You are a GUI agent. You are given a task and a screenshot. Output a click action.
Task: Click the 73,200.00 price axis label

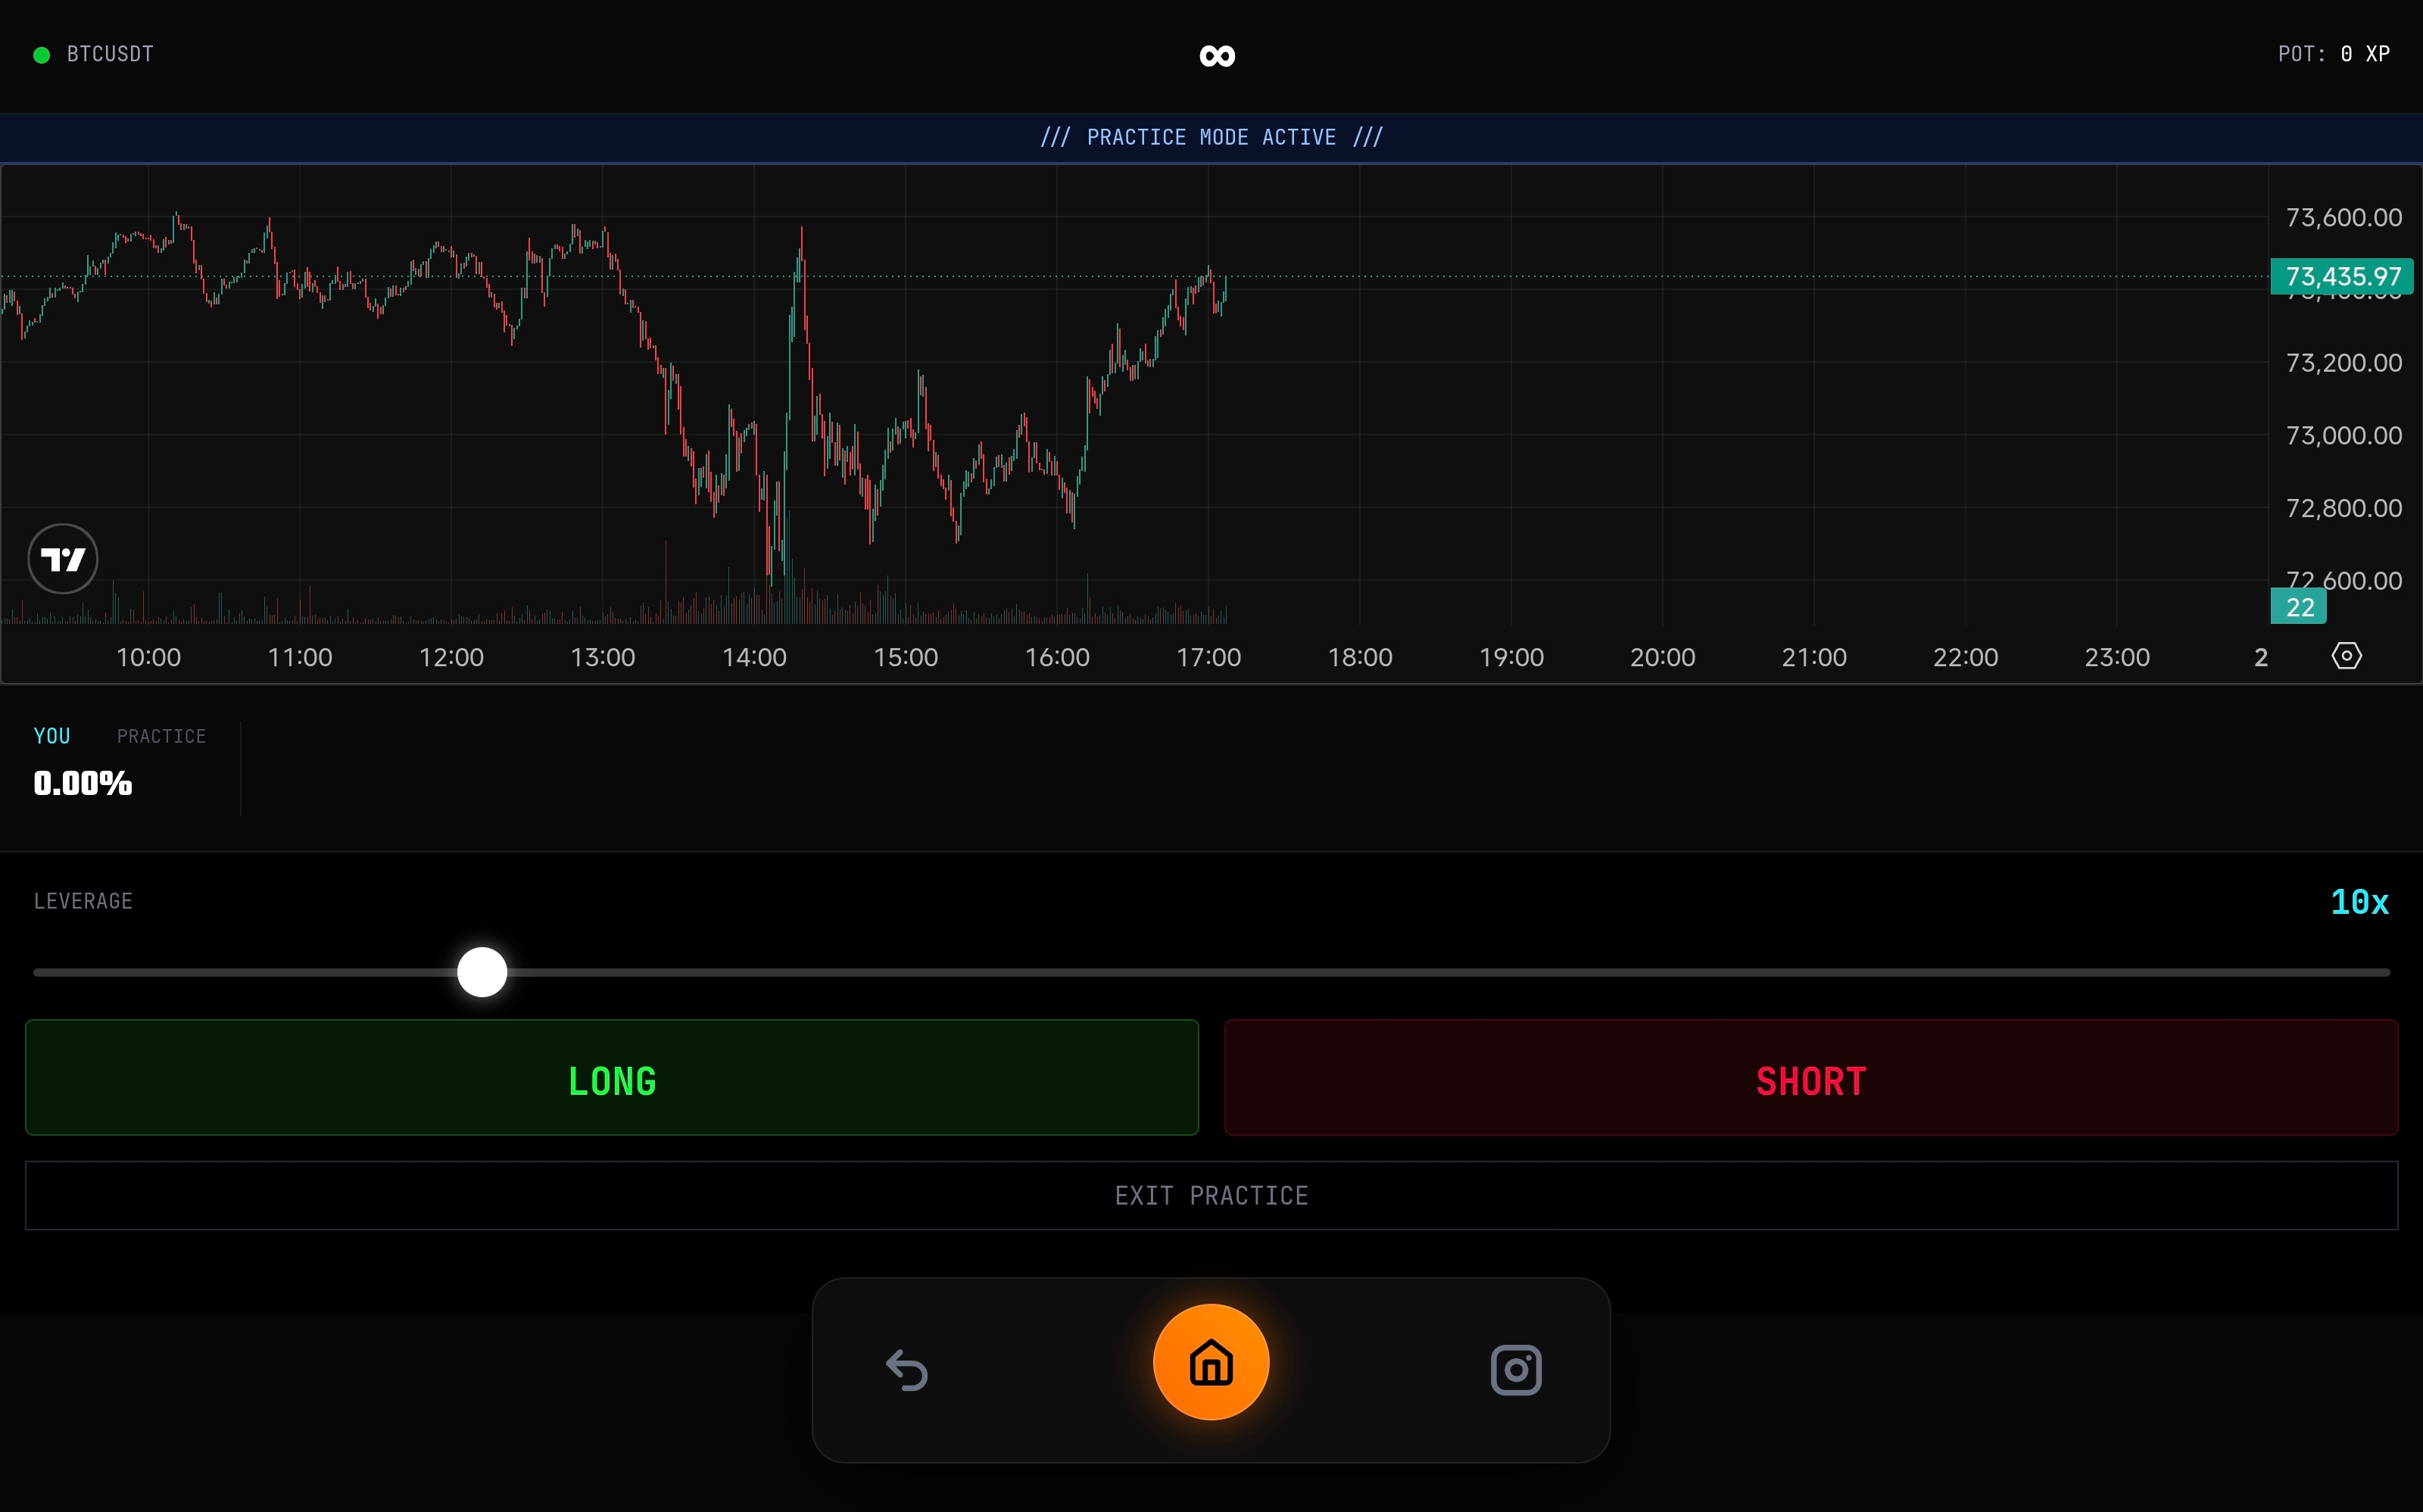pyautogui.click(x=2343, y=363)
